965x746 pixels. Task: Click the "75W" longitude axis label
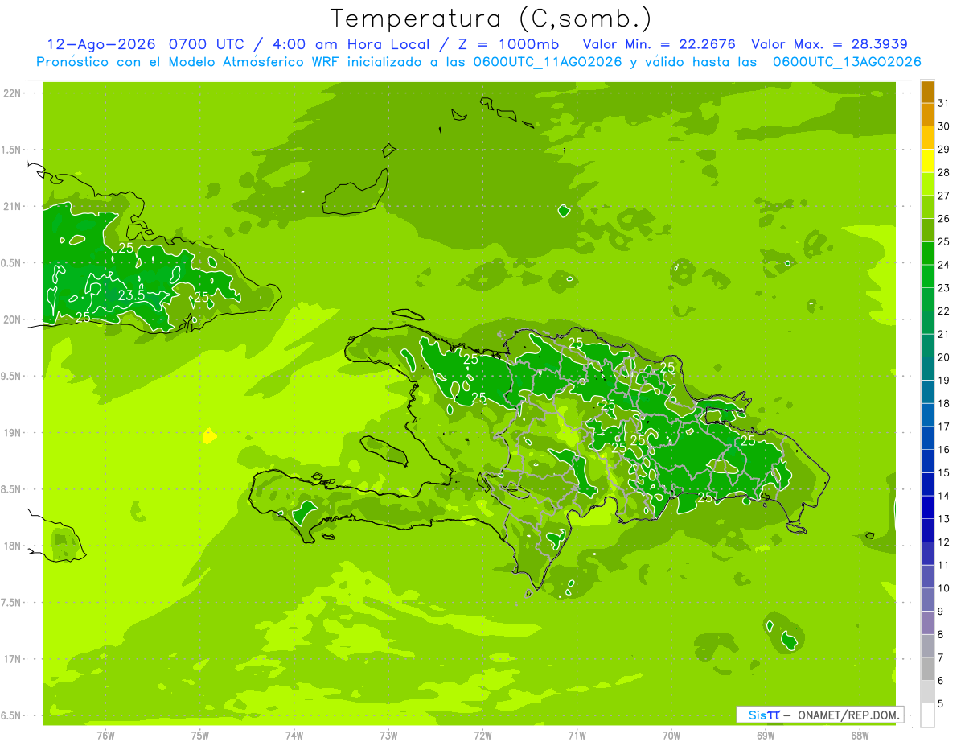pyautogui.click(x=200, y=735)
